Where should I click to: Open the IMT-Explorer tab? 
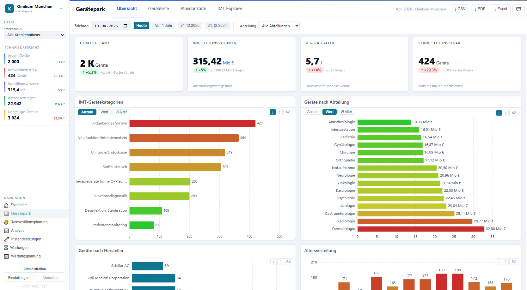pyautogui.click(x=230, y=9)
